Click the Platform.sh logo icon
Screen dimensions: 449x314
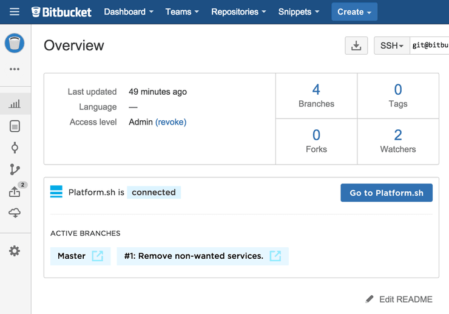[56, 191]
